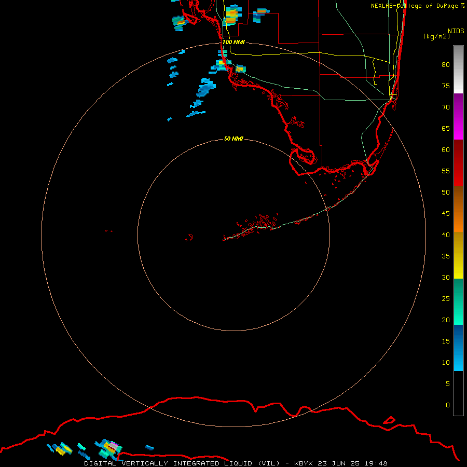Click the scale value 70
The width and height of the screenshot is (467, 467).
(x=446, y=107)
